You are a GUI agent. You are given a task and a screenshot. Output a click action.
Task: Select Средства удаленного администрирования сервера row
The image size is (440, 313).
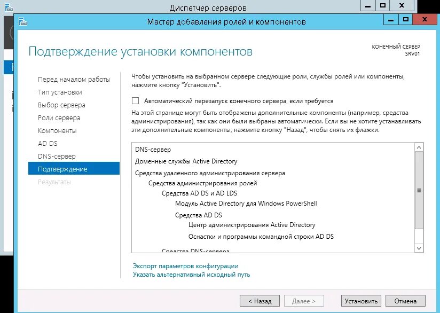(x=210, y=173)
